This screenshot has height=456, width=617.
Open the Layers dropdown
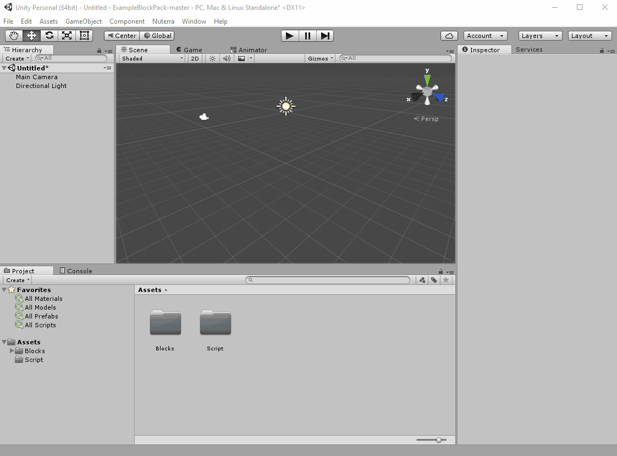click(x=540, y=36)
